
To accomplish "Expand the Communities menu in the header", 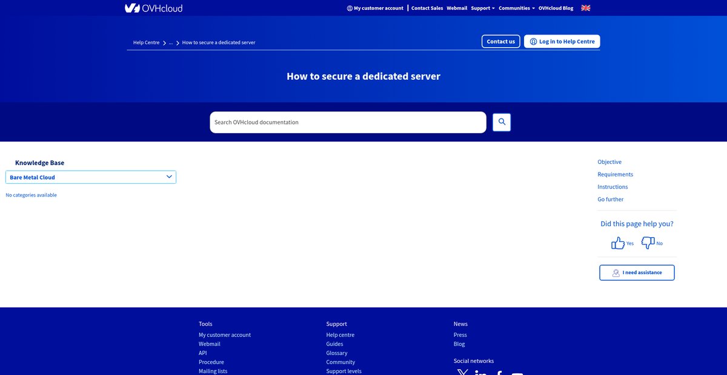I will [x=517, y=8].
